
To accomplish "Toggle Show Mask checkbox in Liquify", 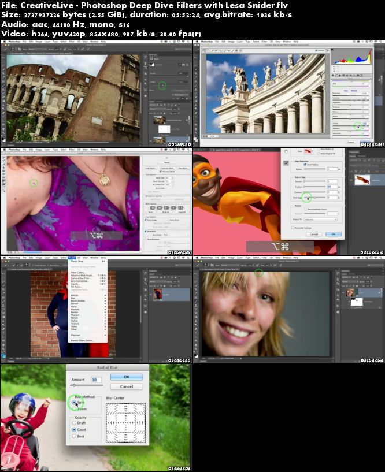I will tap(146, 231).
